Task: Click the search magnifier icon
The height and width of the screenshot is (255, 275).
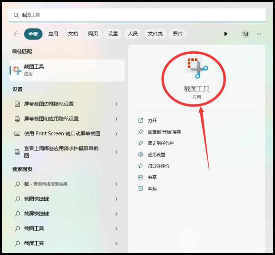Action: pyautogui.click(x=16, y=15)
